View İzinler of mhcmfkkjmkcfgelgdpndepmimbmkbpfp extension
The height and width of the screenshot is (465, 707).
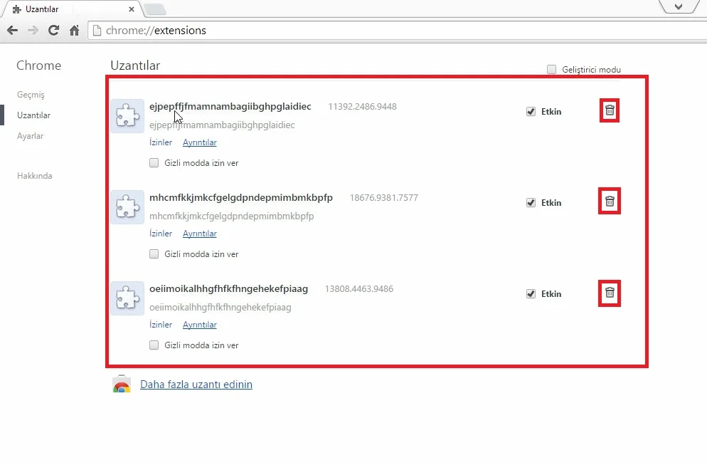[x=161, y=234]
